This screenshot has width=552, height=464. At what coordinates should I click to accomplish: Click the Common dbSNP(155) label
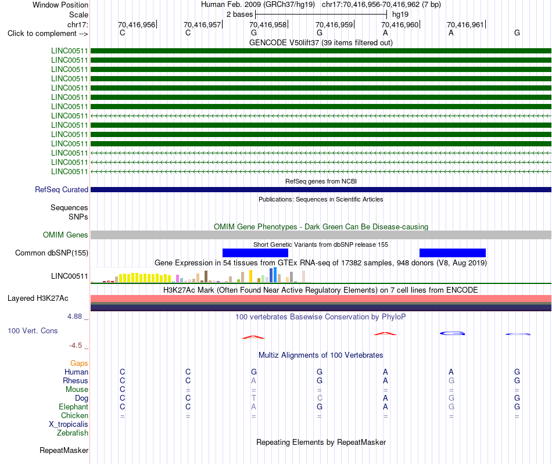coord(52,253)
